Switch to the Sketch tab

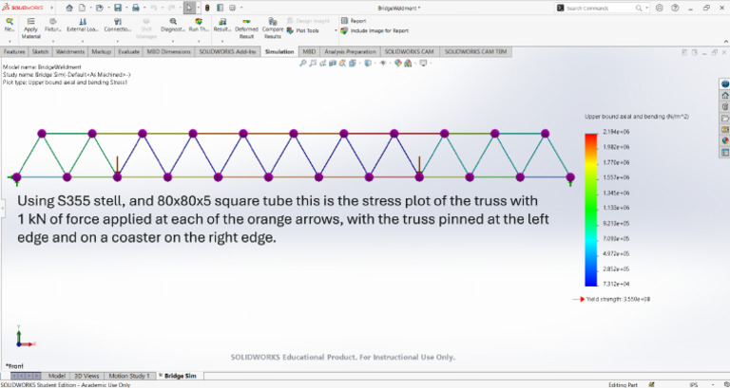point(40,51)
